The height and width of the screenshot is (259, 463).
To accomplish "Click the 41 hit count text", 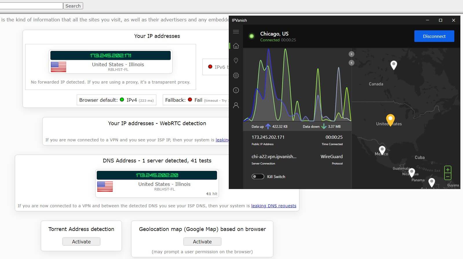I will coord(212,194).
